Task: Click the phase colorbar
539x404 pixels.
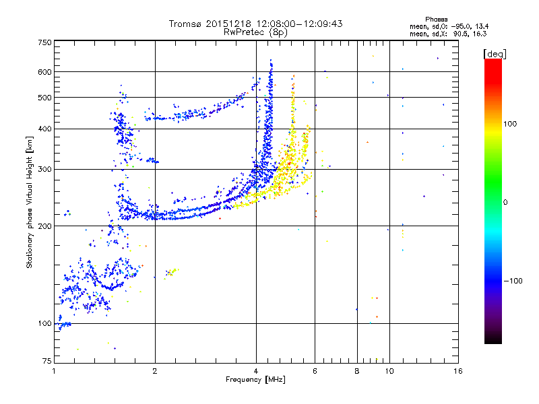Action: click(x=493, y=201)
